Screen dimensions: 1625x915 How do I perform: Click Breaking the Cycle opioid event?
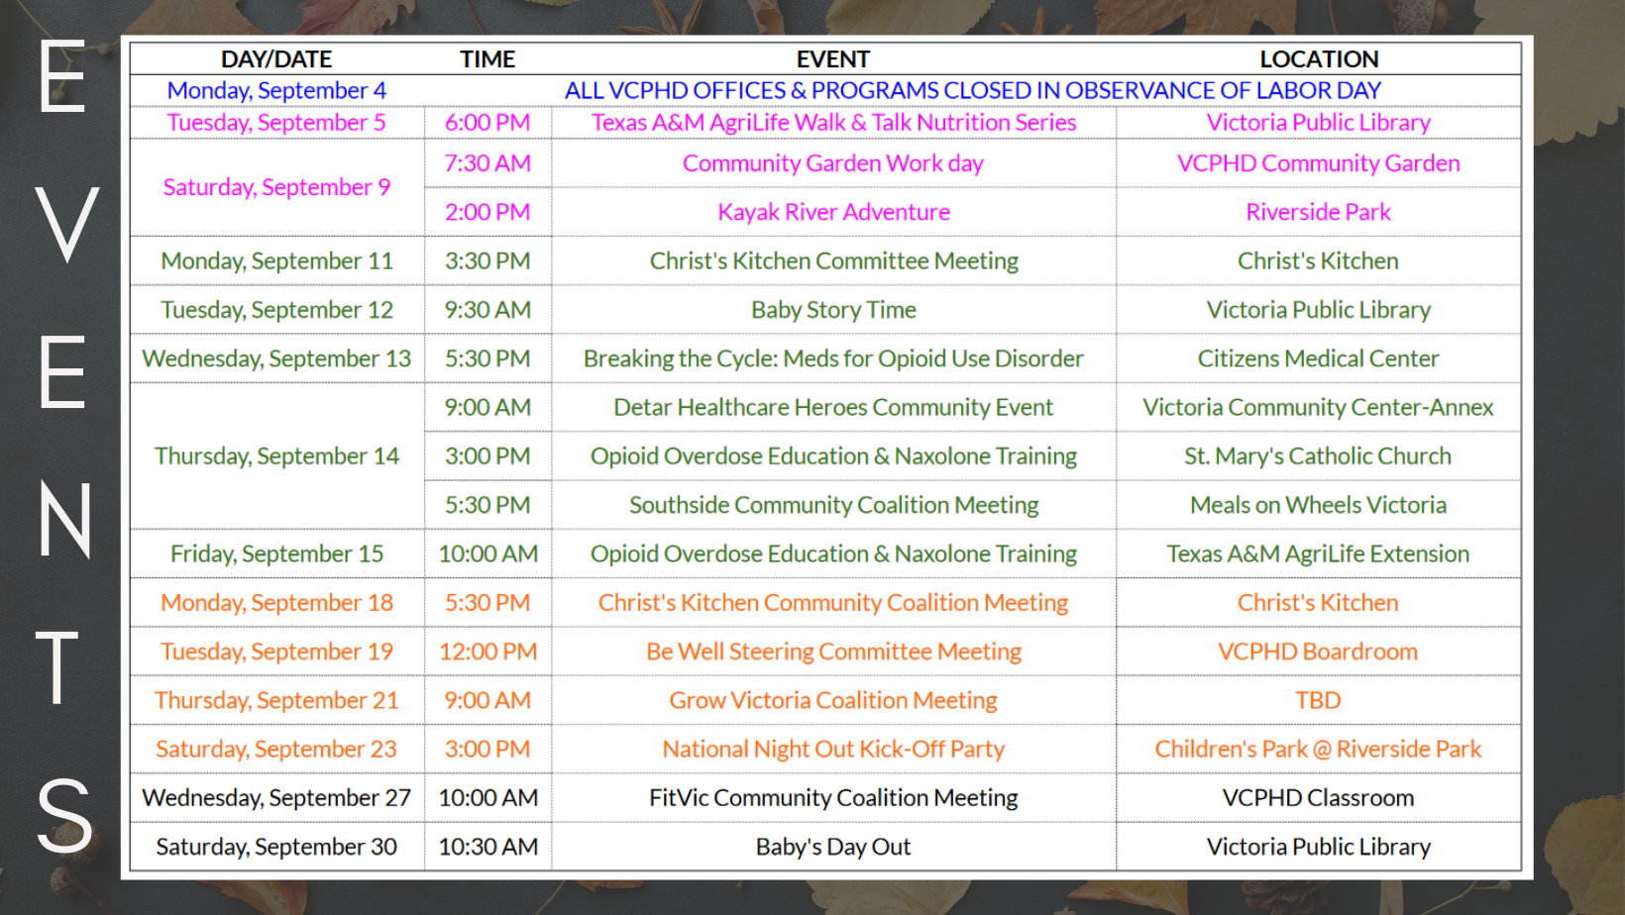(x=833, y=358)
